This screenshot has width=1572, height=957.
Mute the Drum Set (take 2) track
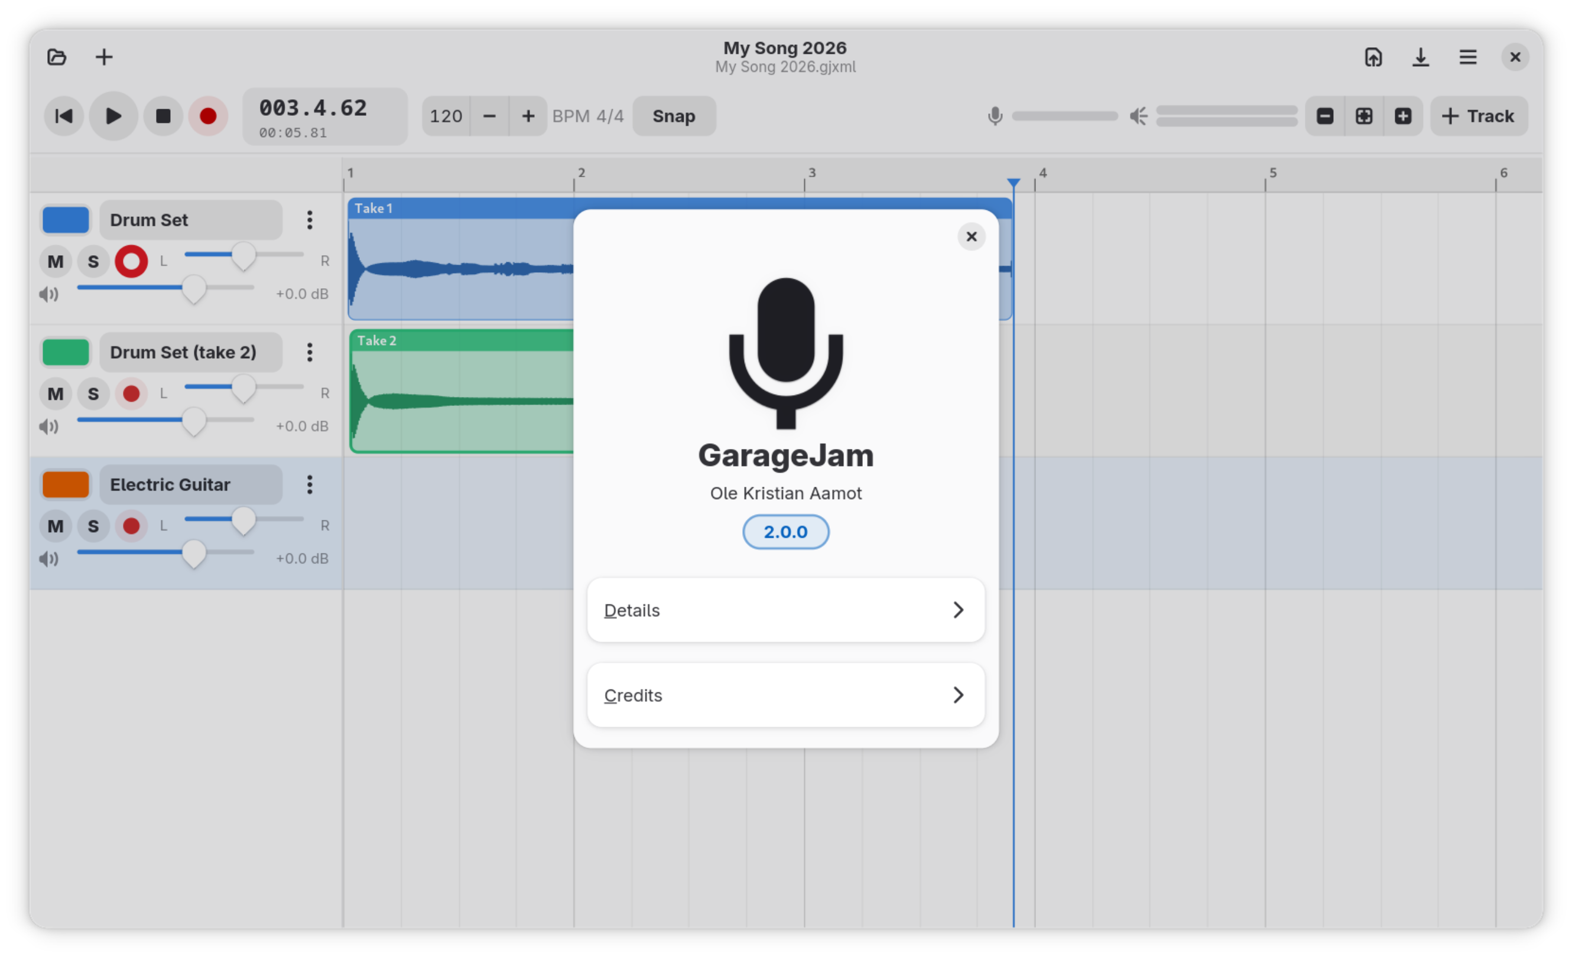point(56,393)
